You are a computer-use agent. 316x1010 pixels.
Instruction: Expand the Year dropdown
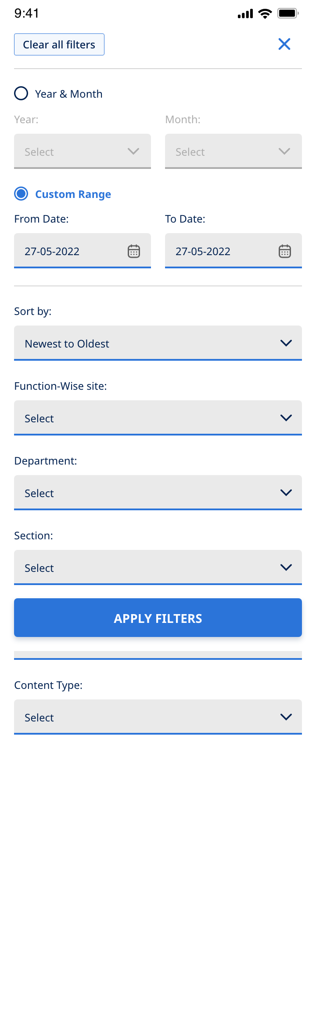(83, 151)
